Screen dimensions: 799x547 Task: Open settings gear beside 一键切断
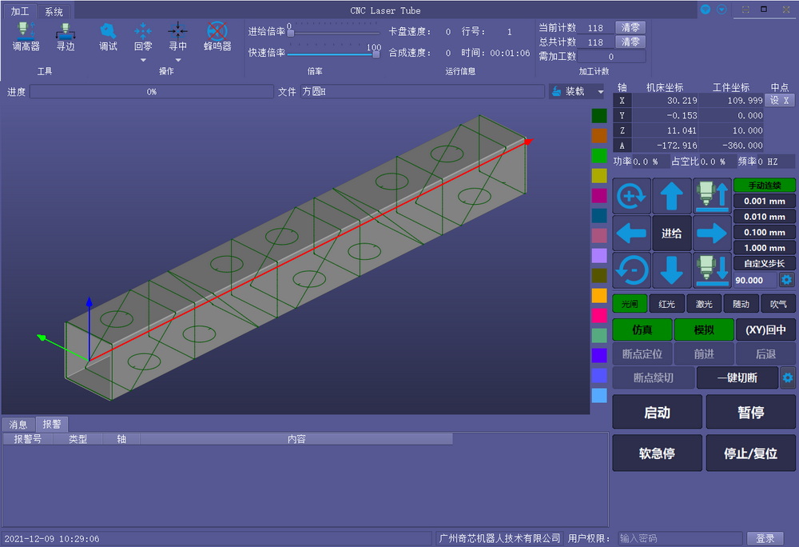788,377
